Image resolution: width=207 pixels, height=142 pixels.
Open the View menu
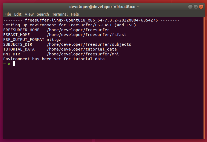tap(29, 14)
